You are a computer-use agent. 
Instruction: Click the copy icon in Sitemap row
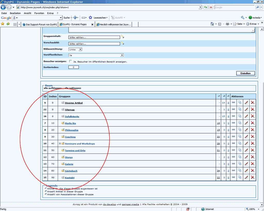coord(240,109)
